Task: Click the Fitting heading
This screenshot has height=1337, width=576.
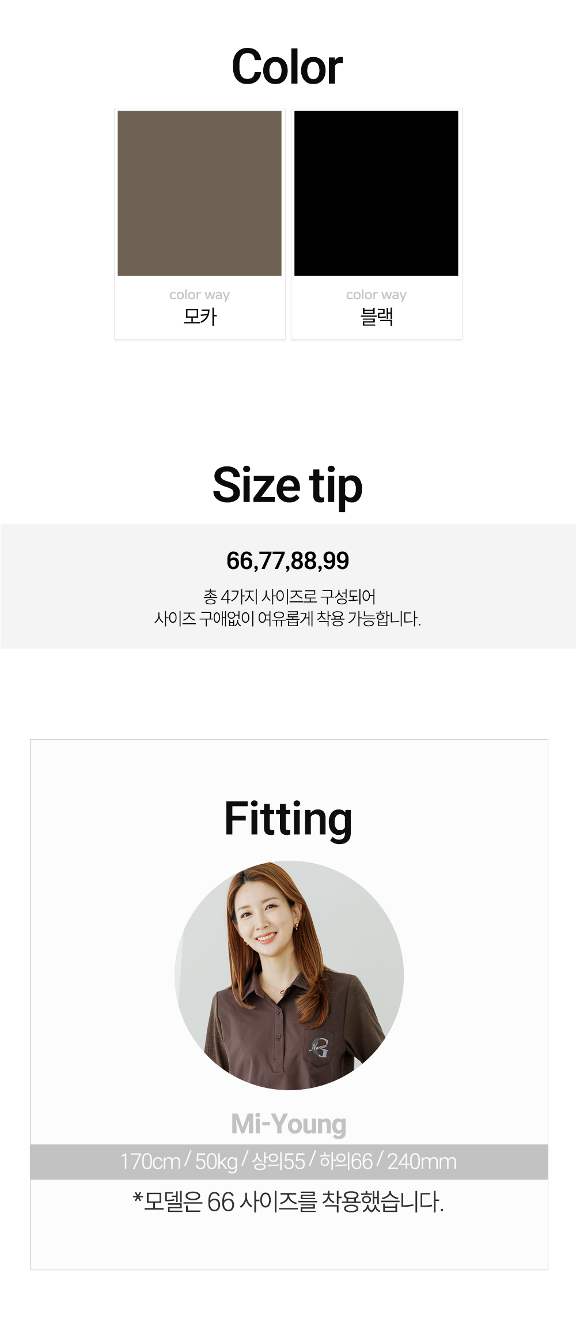Action: 288,819
